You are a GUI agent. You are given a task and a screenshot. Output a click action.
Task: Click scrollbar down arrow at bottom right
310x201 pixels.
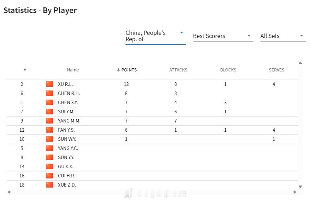300,187
